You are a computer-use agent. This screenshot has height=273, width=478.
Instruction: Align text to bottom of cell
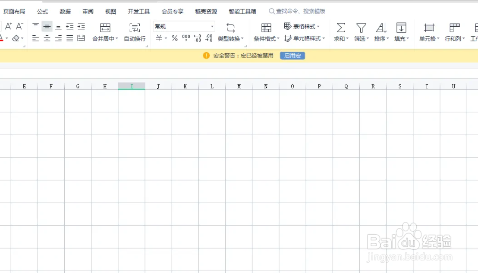pos(58,26)
